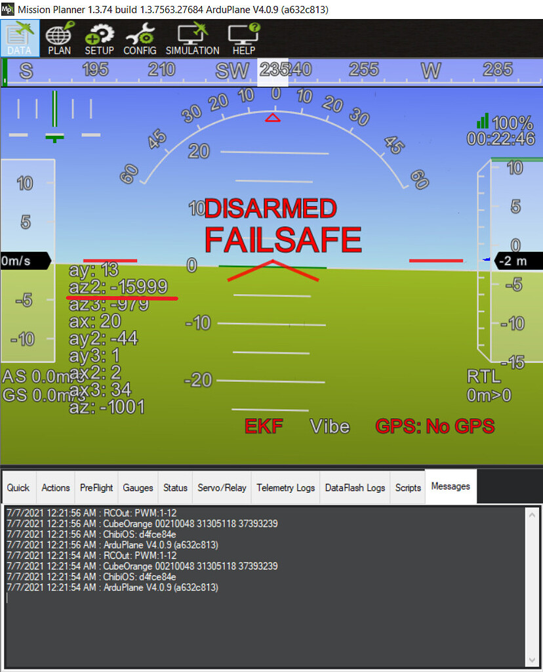
Task: Open the CONFIG screen
Action: [140, 38]
